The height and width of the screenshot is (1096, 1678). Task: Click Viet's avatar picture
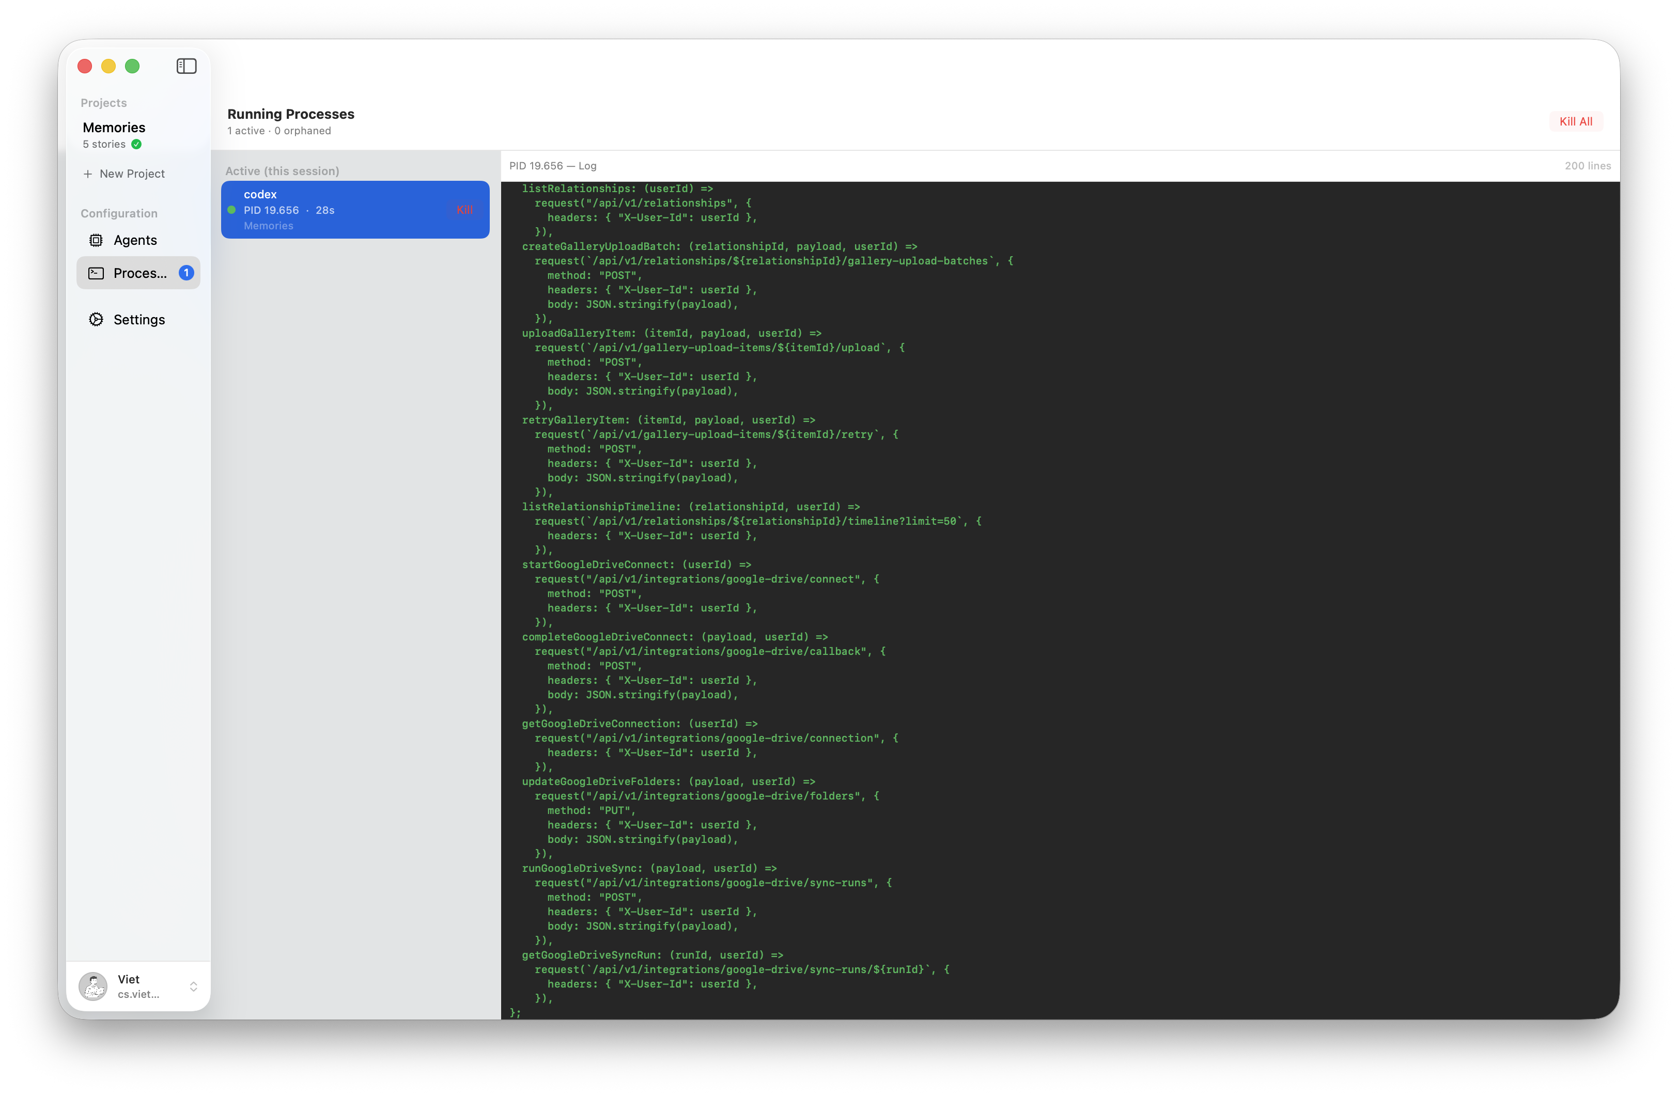[93, 986]
